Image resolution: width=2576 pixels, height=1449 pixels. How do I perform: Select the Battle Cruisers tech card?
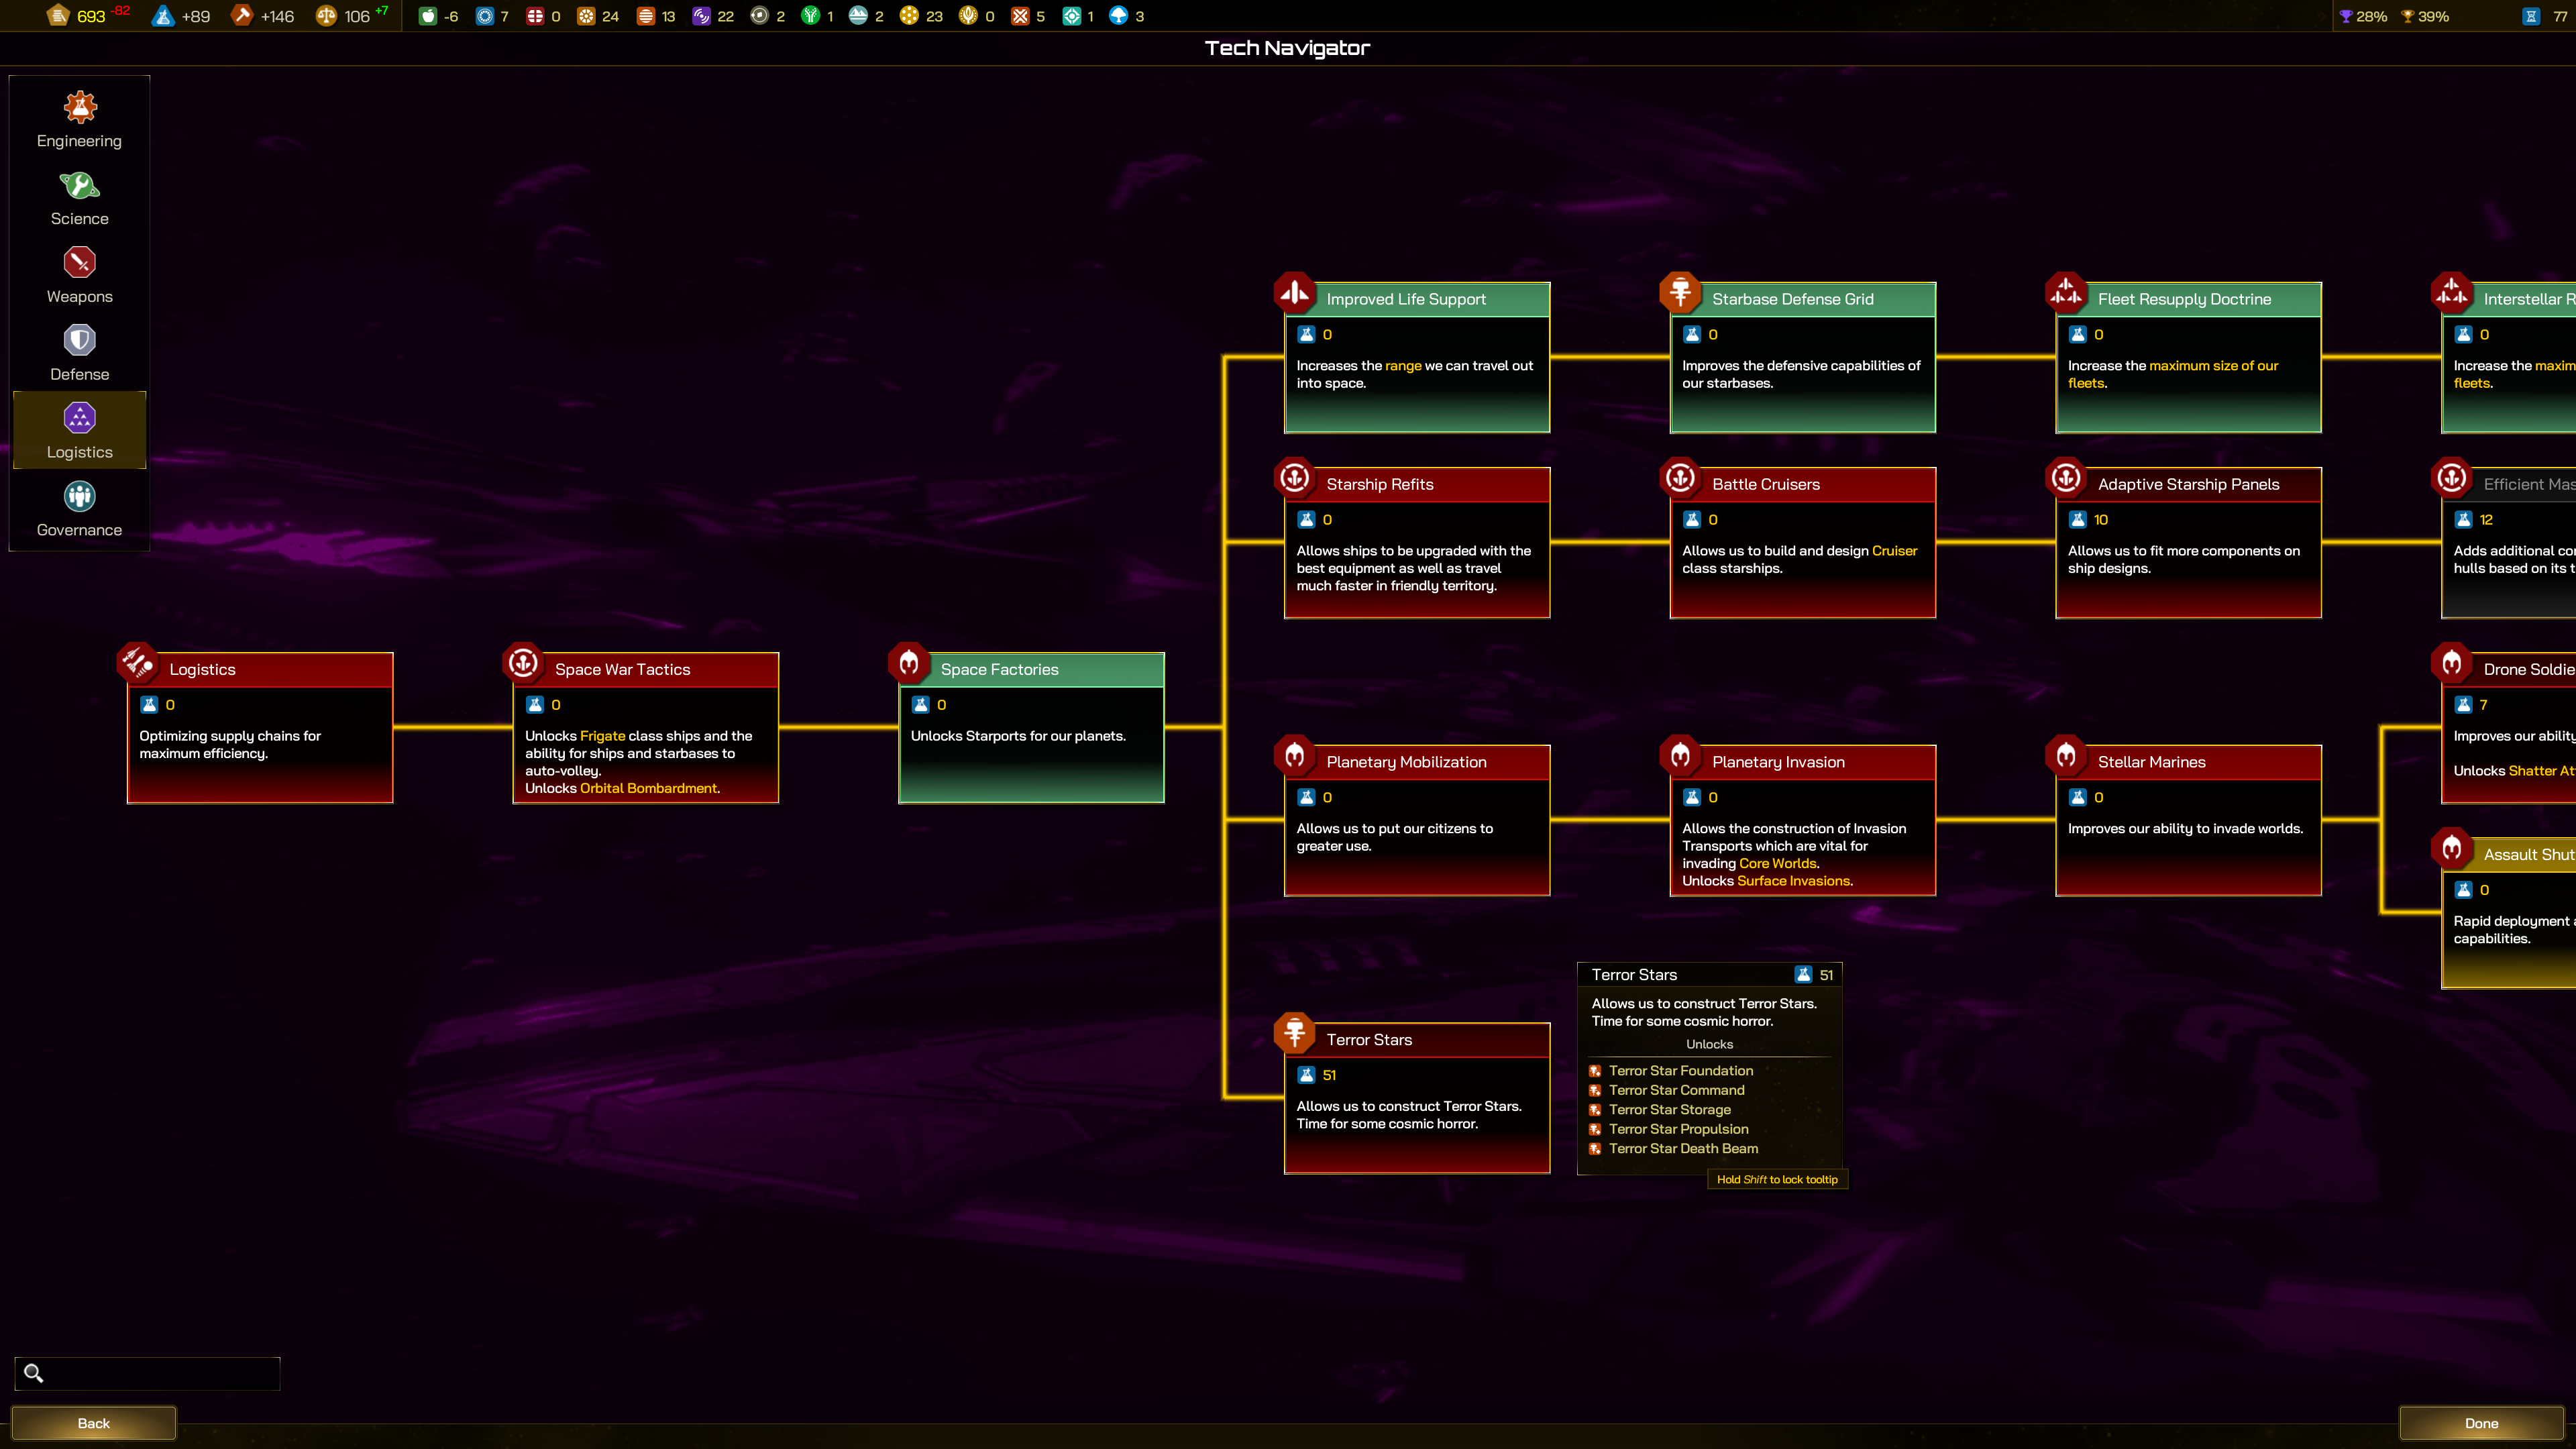[x=1802, y=543]
